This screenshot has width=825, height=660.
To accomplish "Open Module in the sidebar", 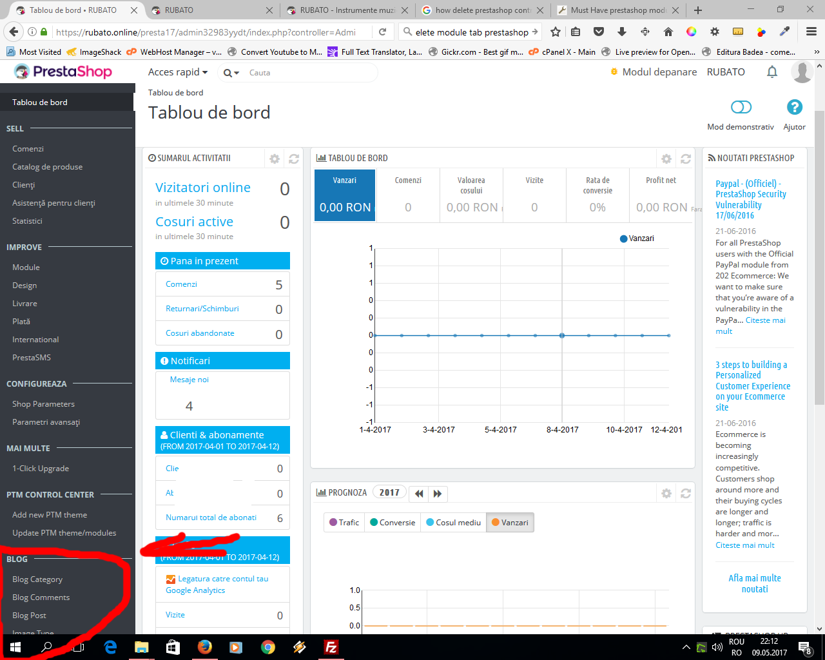I will 26,267.
